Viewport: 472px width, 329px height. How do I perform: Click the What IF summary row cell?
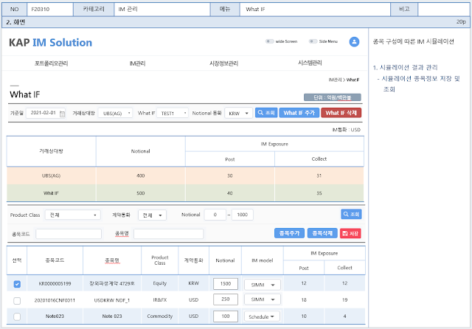click(51, 193)
